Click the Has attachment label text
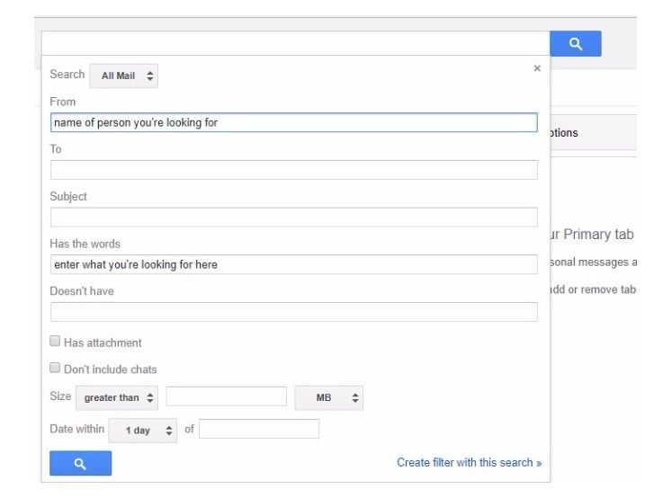The image size is (672, 498). (x=103, y=342)
